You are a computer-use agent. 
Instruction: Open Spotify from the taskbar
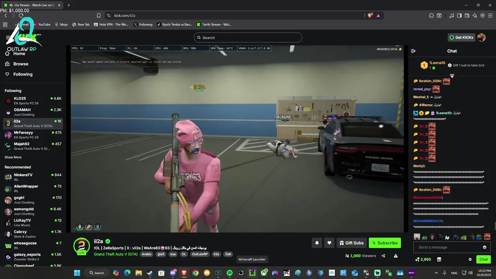(229, 273)
